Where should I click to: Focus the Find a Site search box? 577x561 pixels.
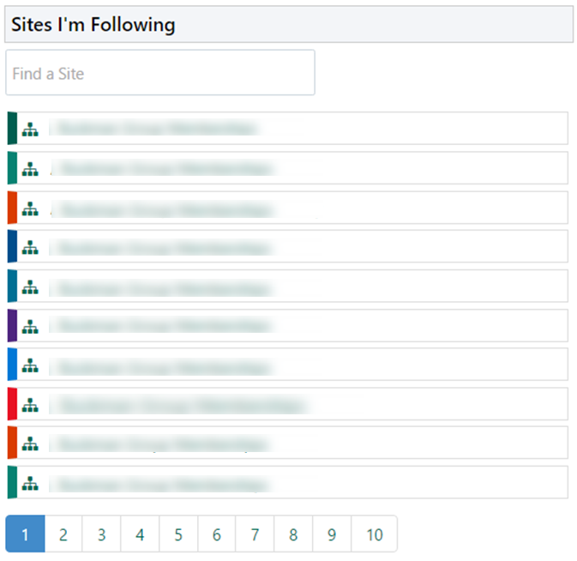tap(160, 73)
